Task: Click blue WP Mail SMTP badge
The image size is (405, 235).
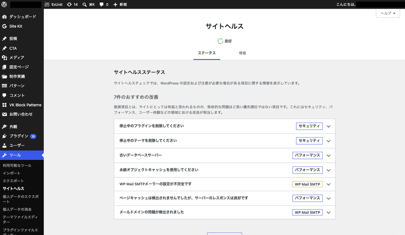Action: [307, 213]
